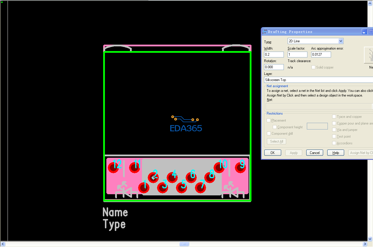Click the Arc approximation error field
This screenshot has width=373, height=247.
point(321,55)
